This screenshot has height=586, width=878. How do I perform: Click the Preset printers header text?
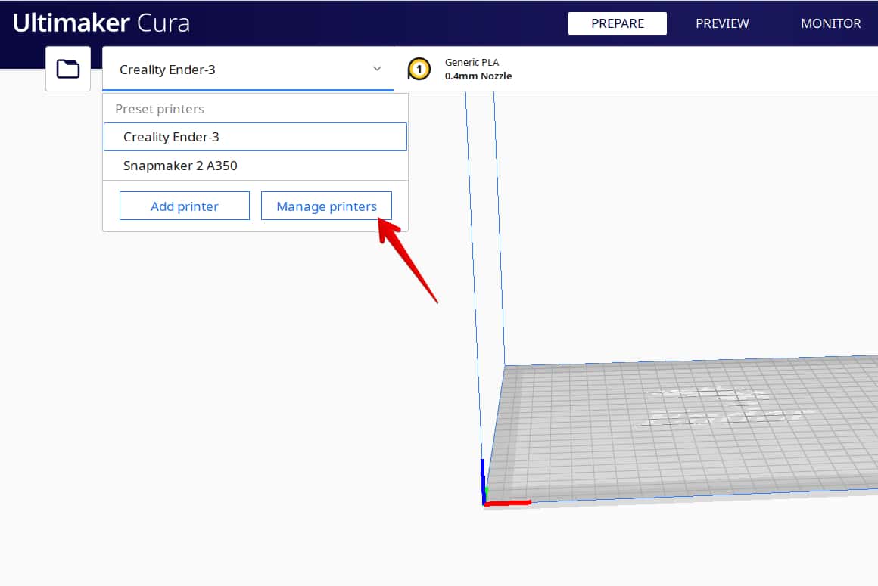160,109
